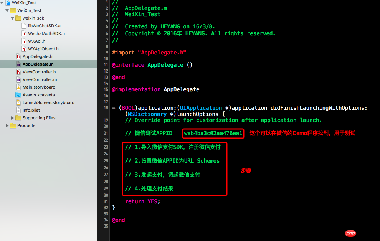The height and width of the screenshot is (241, 380).
Task: Click the WXApiObject.h header icon
Action: [x=24, y=49]
